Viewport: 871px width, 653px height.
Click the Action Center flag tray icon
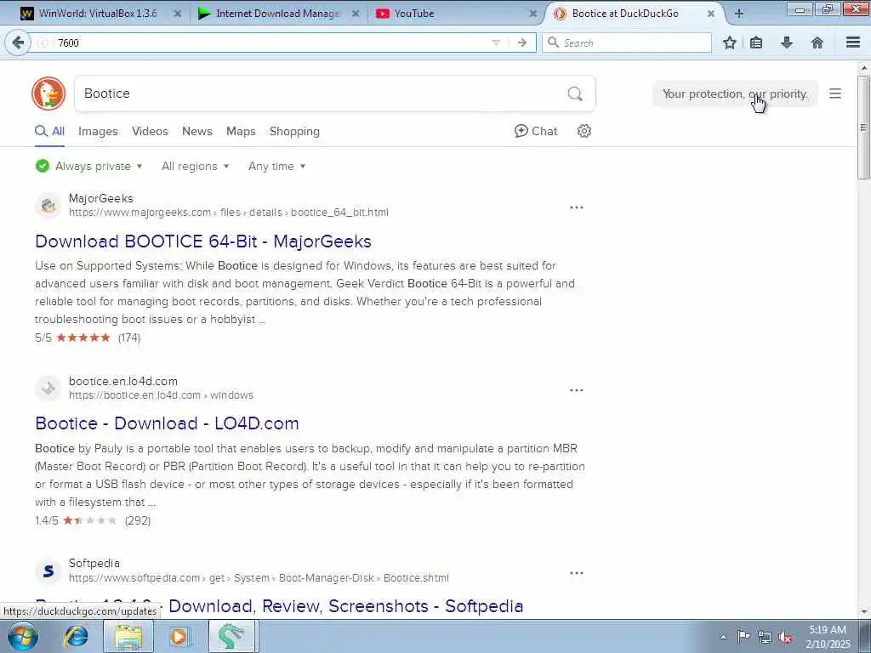(x=743, y=637)
